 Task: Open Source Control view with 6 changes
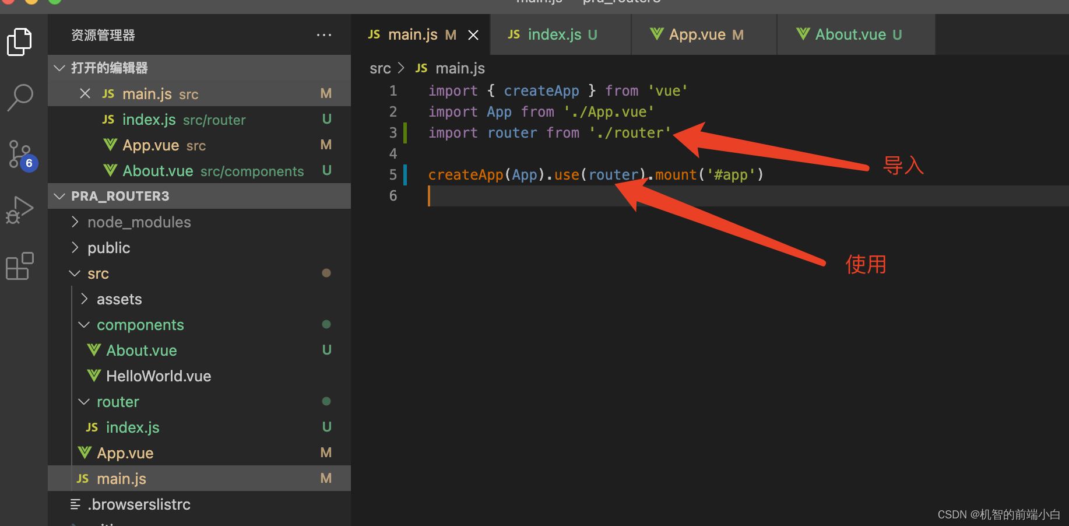point(23,155)
